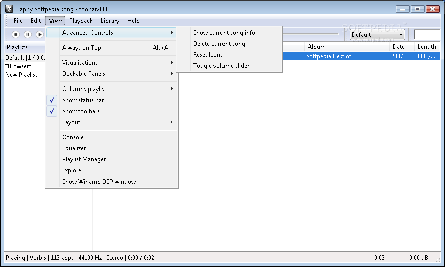Open Explorer from View menu
445x267 pixels.
(x=112, y=170)
